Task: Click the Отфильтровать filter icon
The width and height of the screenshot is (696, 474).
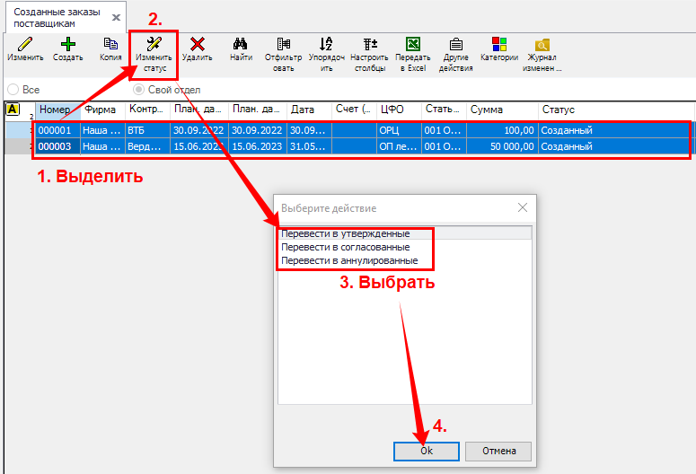Action: click(x=283, y=44)
